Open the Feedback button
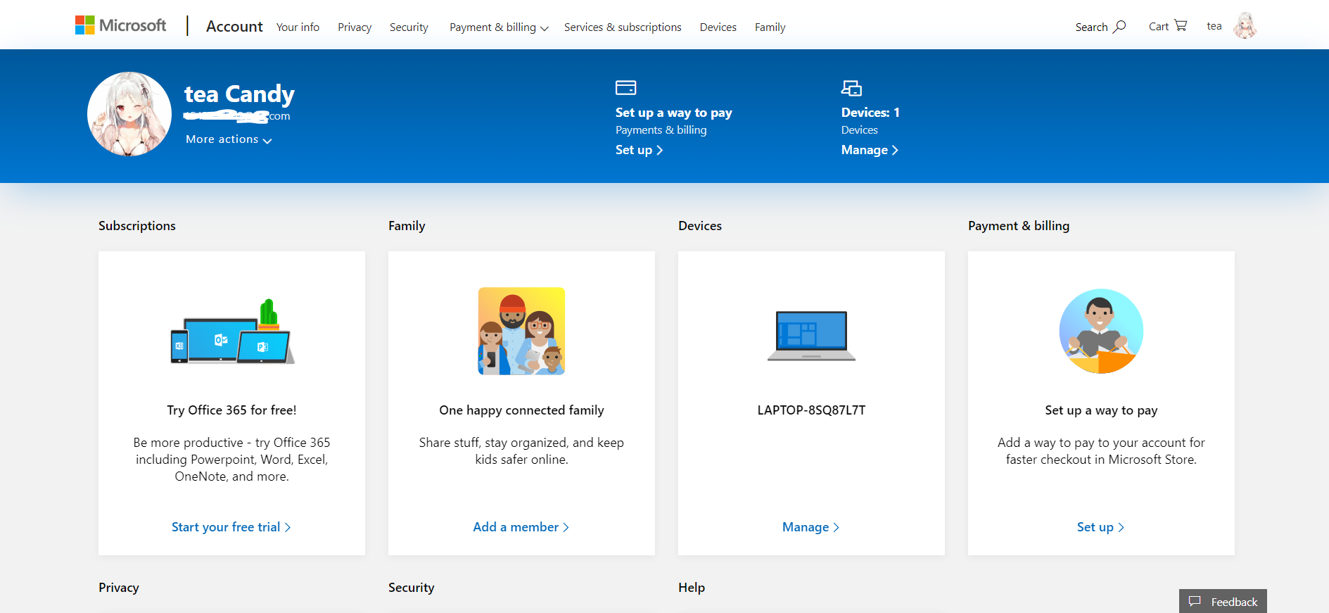 pos(1223,601)
